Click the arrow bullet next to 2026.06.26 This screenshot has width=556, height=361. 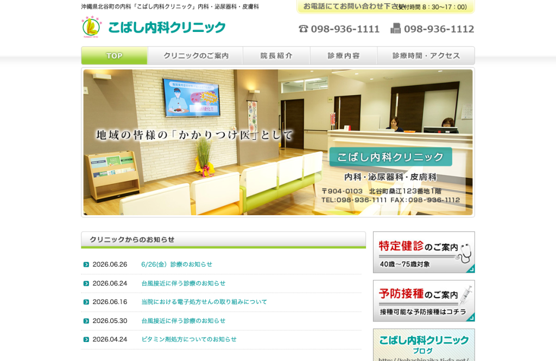(x=86, y=265)
